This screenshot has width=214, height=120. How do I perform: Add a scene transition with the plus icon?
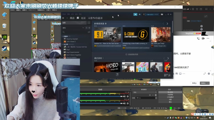tap(150, 95)
